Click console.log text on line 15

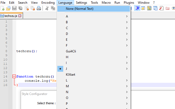[x=36, y=81]
